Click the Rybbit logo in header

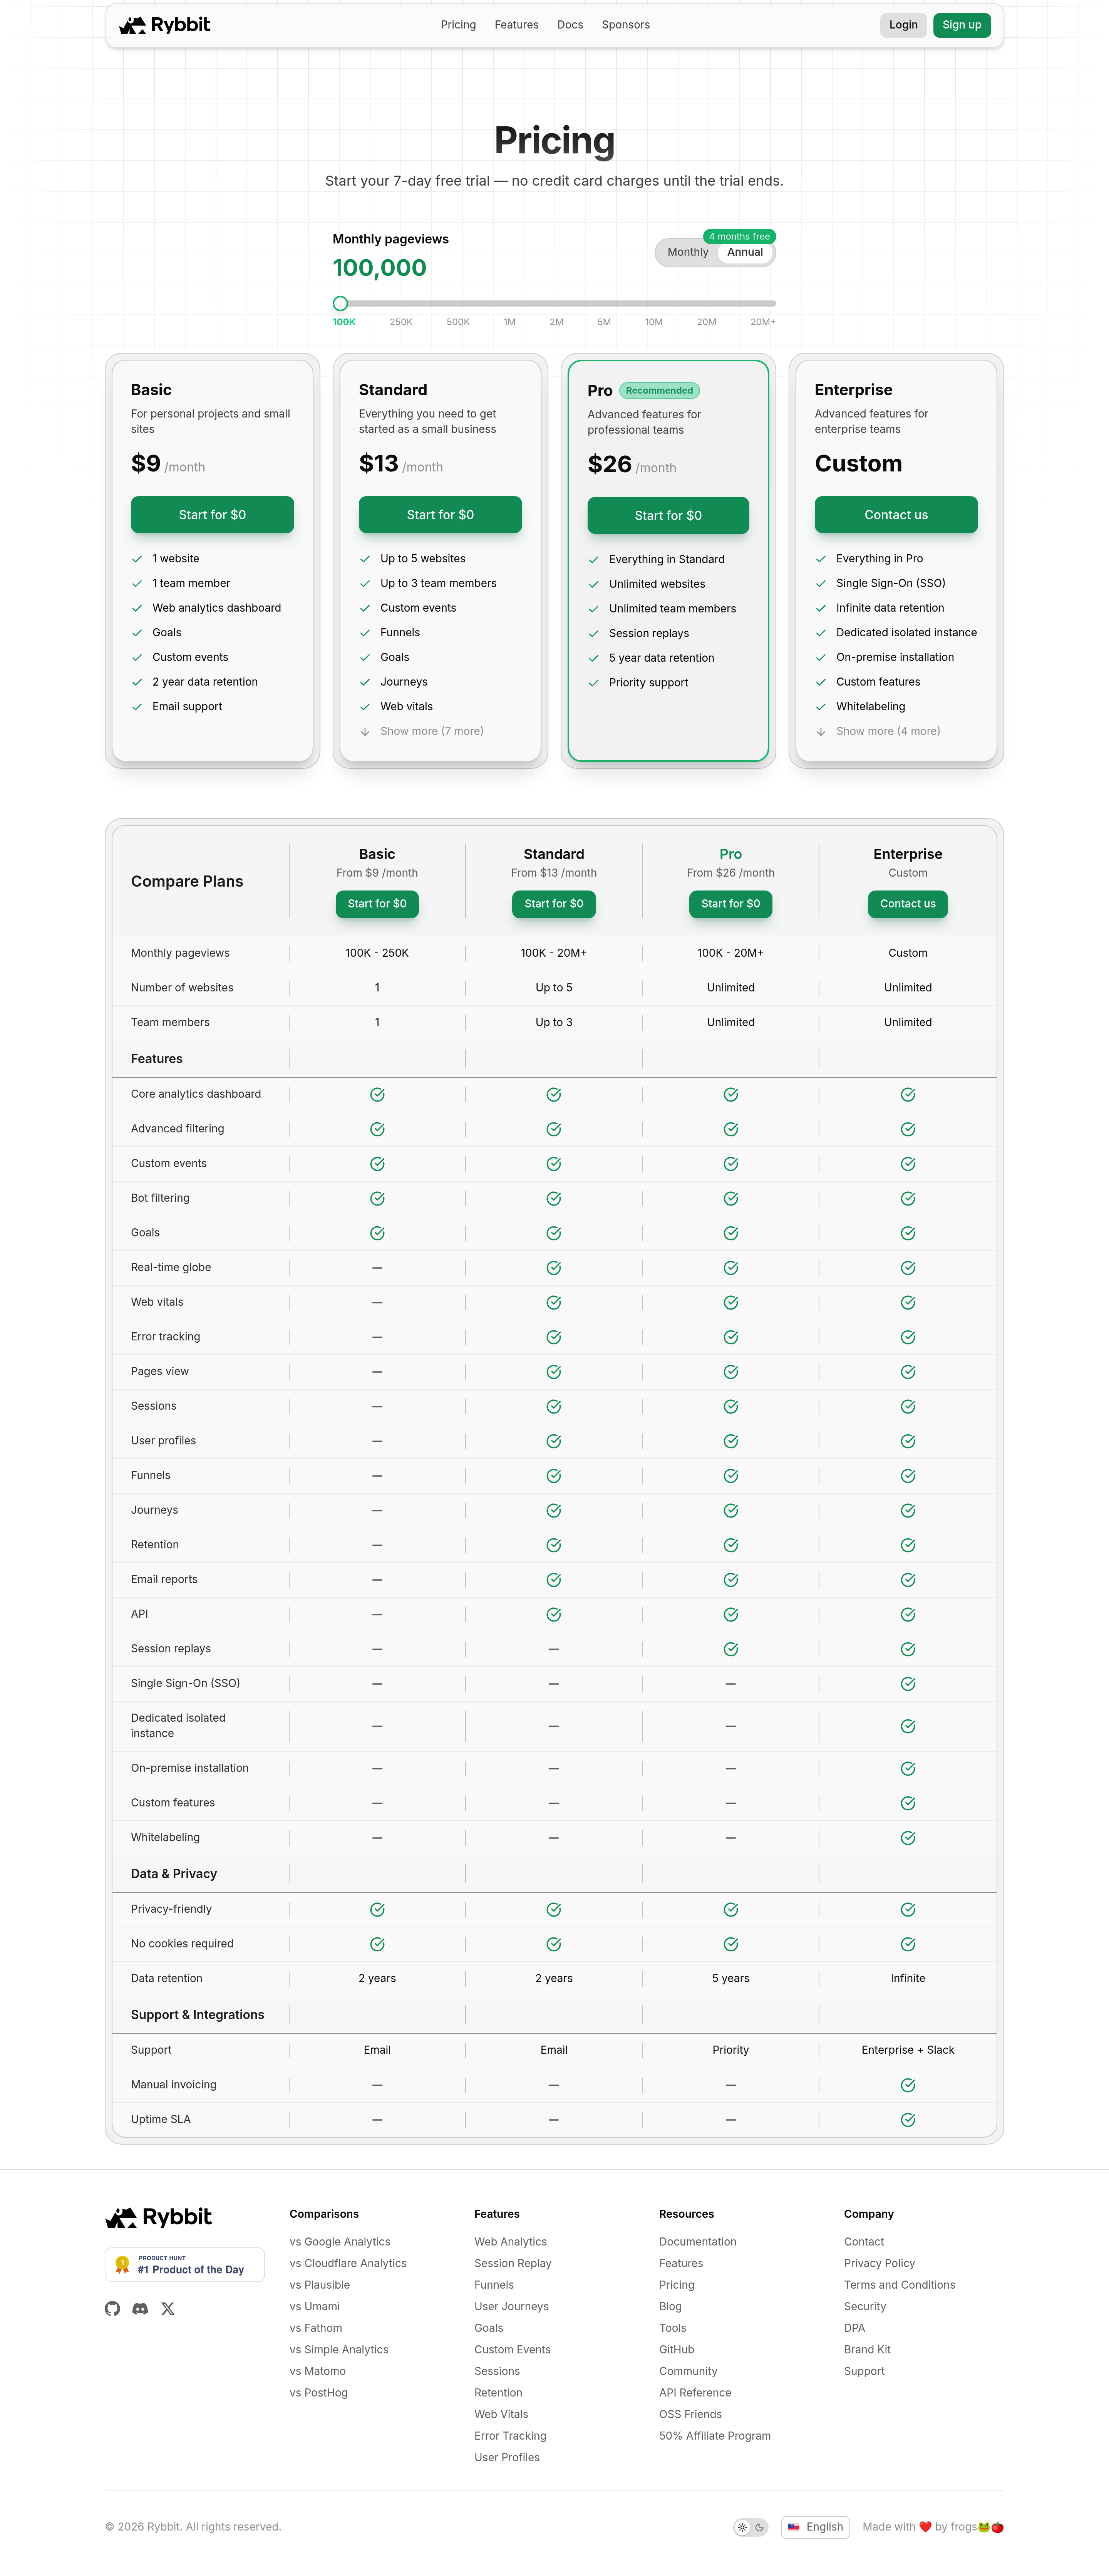165,25
